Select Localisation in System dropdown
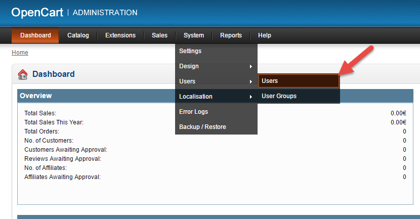This screenshot has width=420, height=219. (216, 97)
